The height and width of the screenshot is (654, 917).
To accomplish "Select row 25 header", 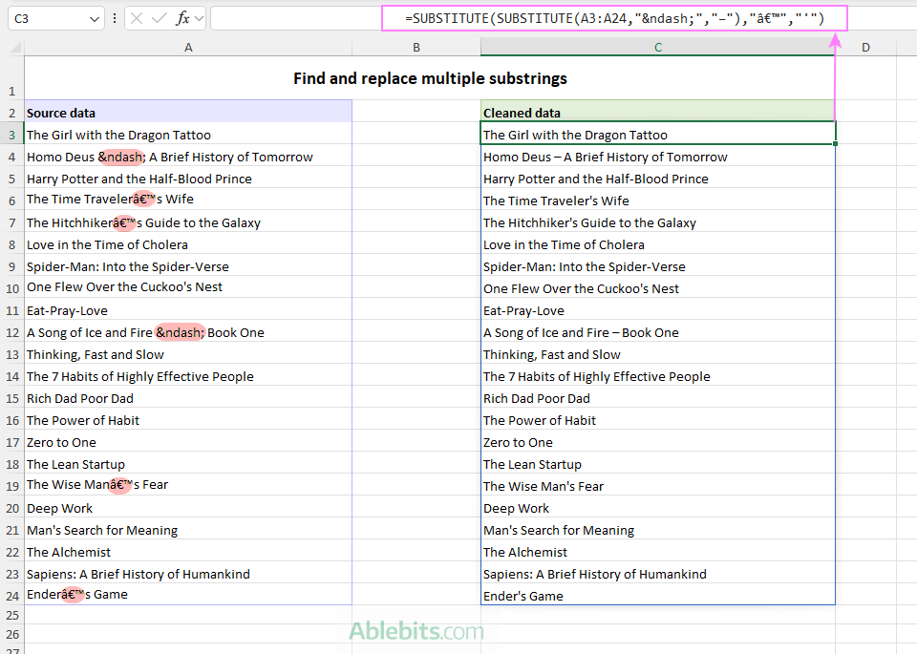I will coord(11,616).
